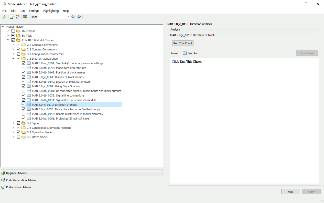Click the LI MAB 5.0 Model Checks folder icon
The width and height of the screenshot is (324, 203).
pos(18,40)
